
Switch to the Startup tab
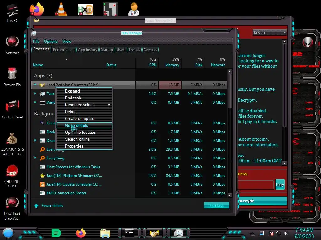107,50
